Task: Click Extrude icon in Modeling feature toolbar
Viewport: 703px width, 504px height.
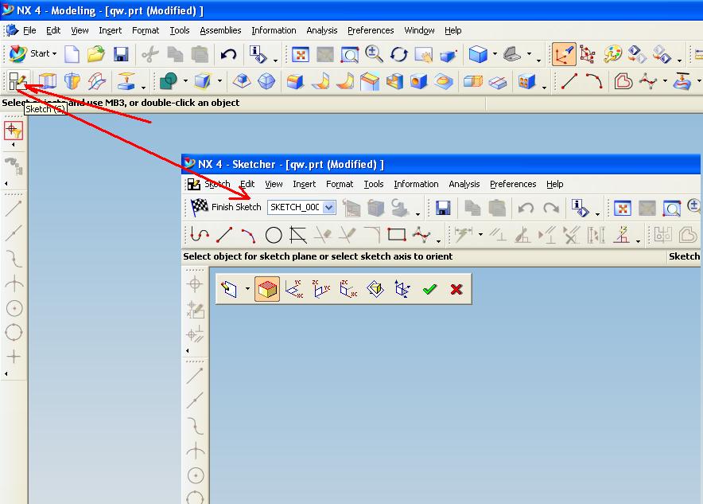Action: point(48,81)
